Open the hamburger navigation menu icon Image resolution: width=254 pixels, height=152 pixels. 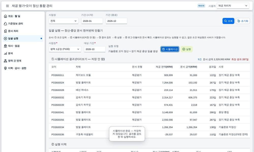point(7,6)
